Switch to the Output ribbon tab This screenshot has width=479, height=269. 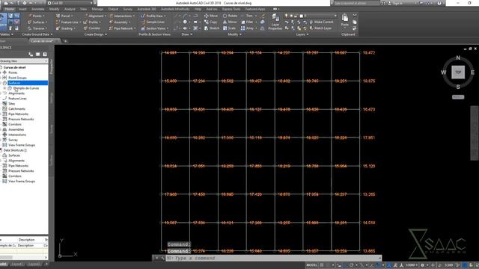tap(113, 9)
